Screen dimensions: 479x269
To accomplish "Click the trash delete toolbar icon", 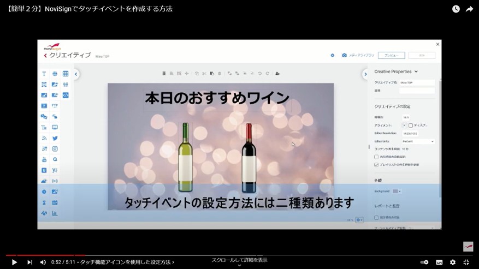I will click(220, 74).
